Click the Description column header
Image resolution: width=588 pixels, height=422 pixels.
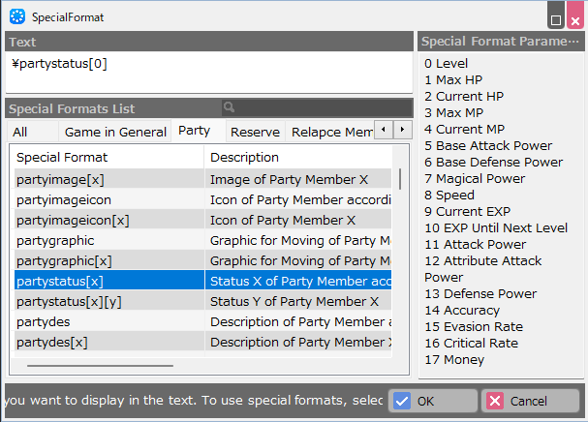click(298, 158)
